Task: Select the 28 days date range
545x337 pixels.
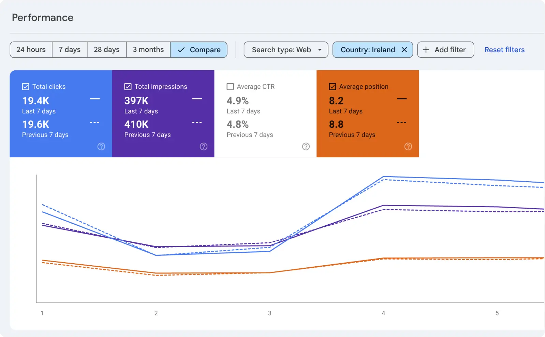Action: coord(107,50)
